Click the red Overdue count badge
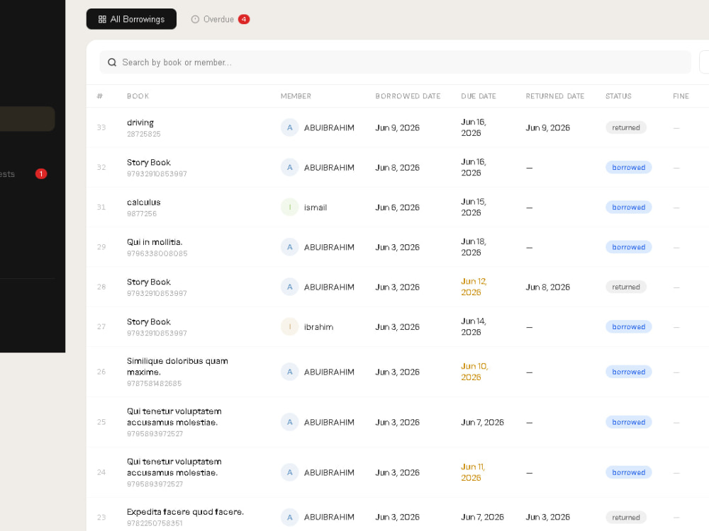This screenshot has width=709, height=531. click(244, 19)
